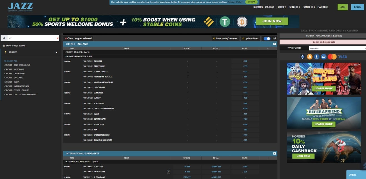Click the plus column header in Cricket table
This screenshot has width=366, height=179.
[x=268, y=48]
